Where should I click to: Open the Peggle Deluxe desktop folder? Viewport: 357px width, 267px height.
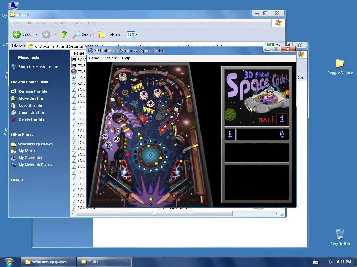(340, 67)
